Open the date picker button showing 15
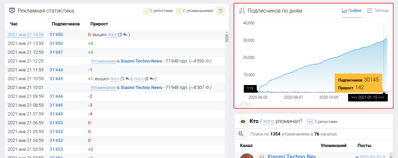This screenshot has width=398, height=158. point(221,11)
